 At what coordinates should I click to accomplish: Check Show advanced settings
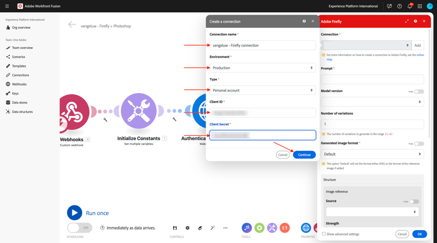pos(324,234)
